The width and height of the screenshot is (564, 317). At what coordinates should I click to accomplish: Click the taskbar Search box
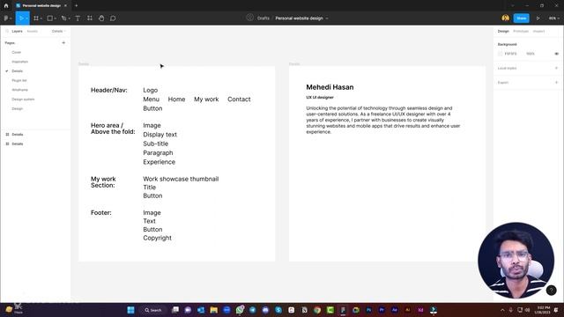point(153,310)
